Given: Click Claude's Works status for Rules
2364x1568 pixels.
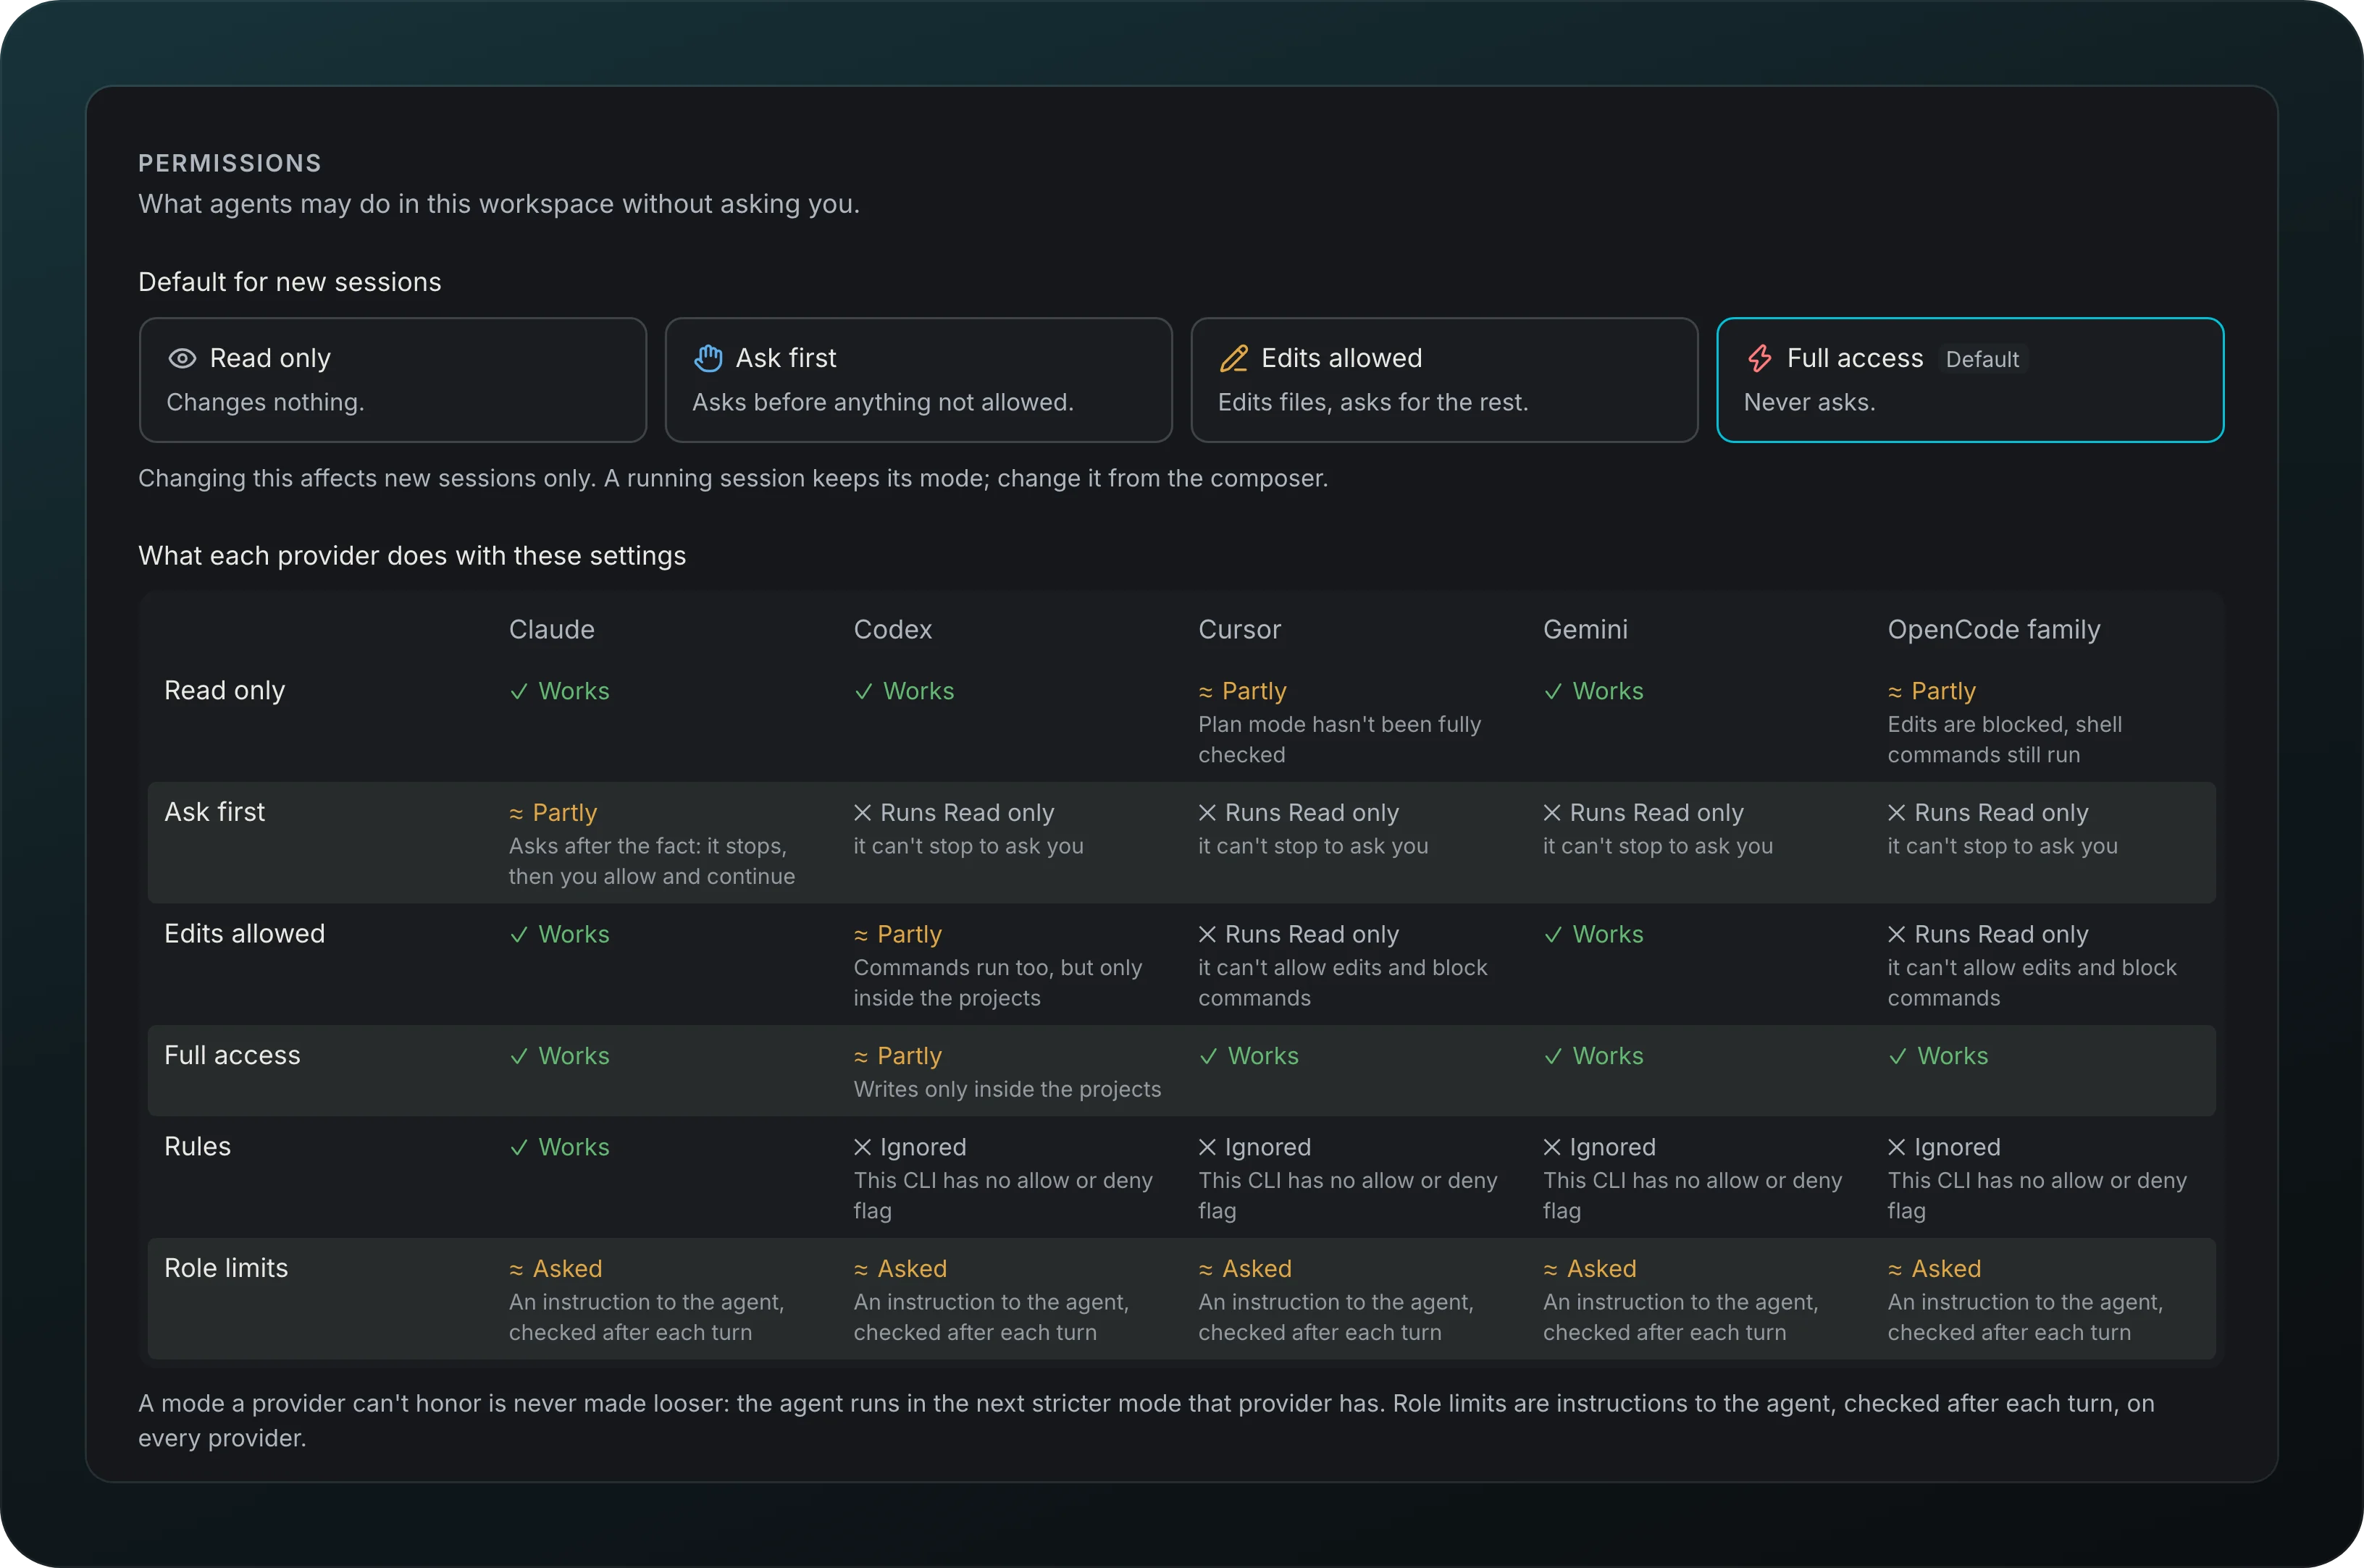Looking at the screenshot, I should point(559,1147).
